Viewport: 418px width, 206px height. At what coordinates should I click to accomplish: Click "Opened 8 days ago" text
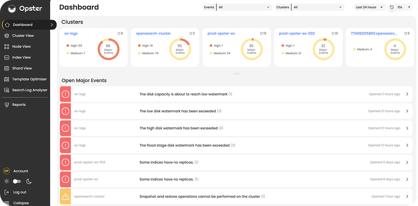(385, 180)
